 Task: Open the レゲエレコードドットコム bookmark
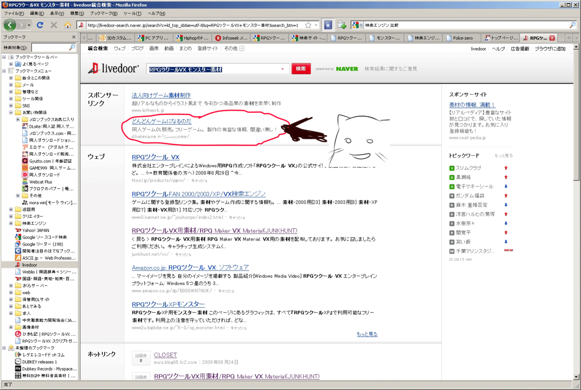39,355
